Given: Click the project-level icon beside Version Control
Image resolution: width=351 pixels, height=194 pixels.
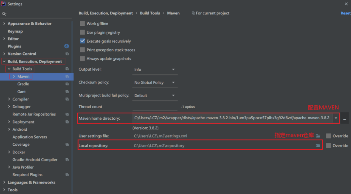Looking at the screenshot, I should pyautogui.click(x=67, y=54).
